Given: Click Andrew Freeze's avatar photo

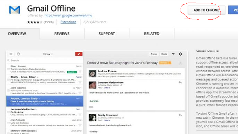Looking at the screenshot, I should (93, 74).
